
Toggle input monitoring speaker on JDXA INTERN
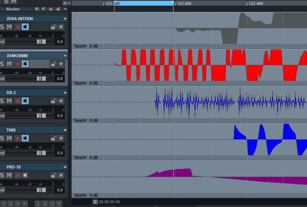click(x=25, y=27)
